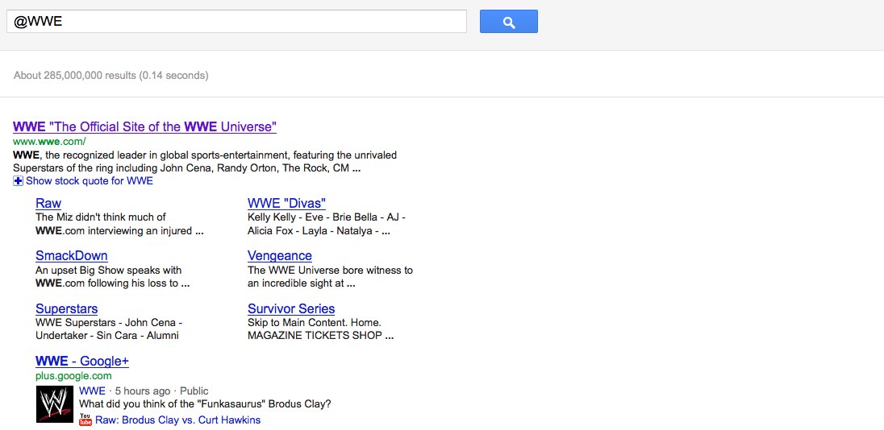
Task: Click the YouTube icon beside Raw video link
Action: point(85,420)
